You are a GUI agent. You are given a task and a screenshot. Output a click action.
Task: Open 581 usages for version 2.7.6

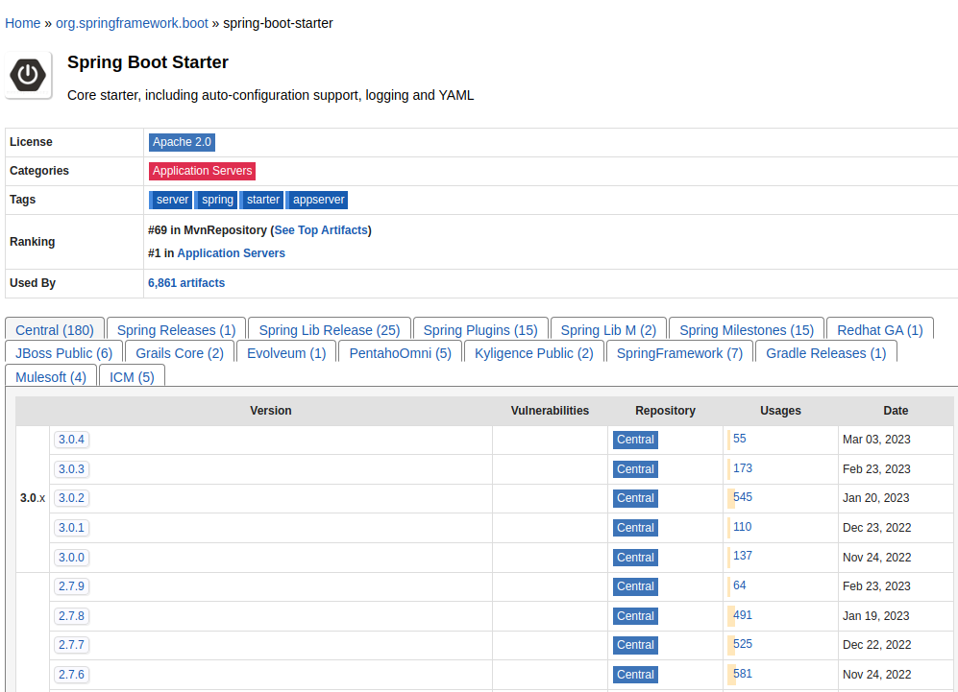(x=743, y=675)
